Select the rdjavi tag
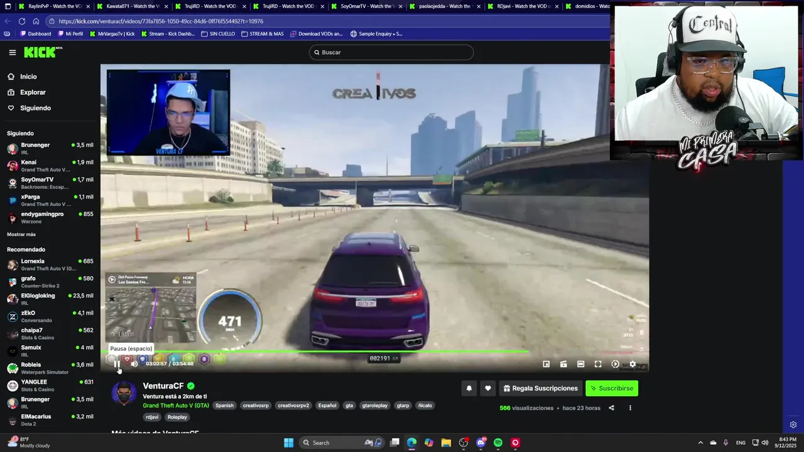Image resolution: width=804 pixels, height=452 pixels. (x=152, y=417)
